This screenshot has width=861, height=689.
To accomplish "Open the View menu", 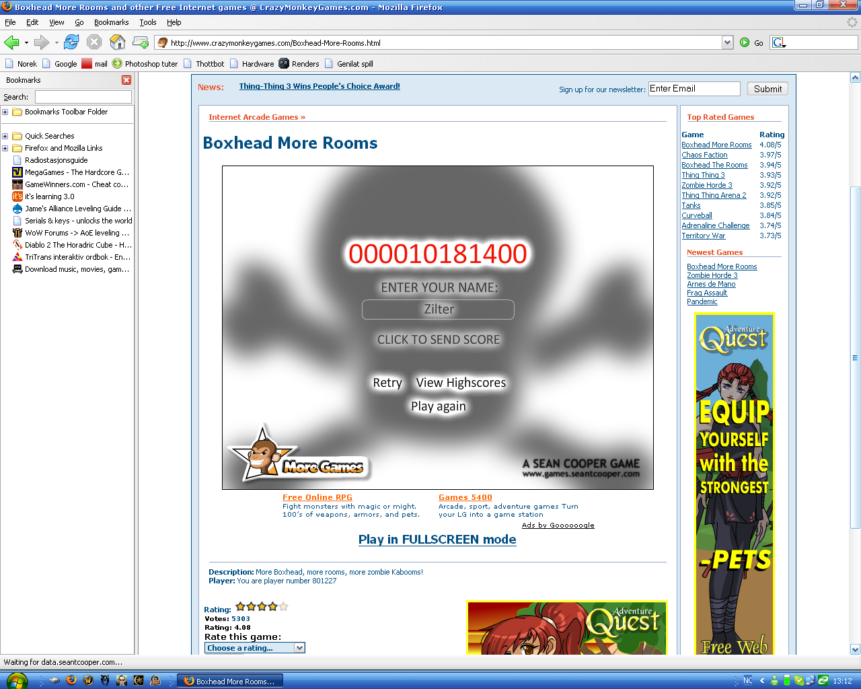I will 57,22.
